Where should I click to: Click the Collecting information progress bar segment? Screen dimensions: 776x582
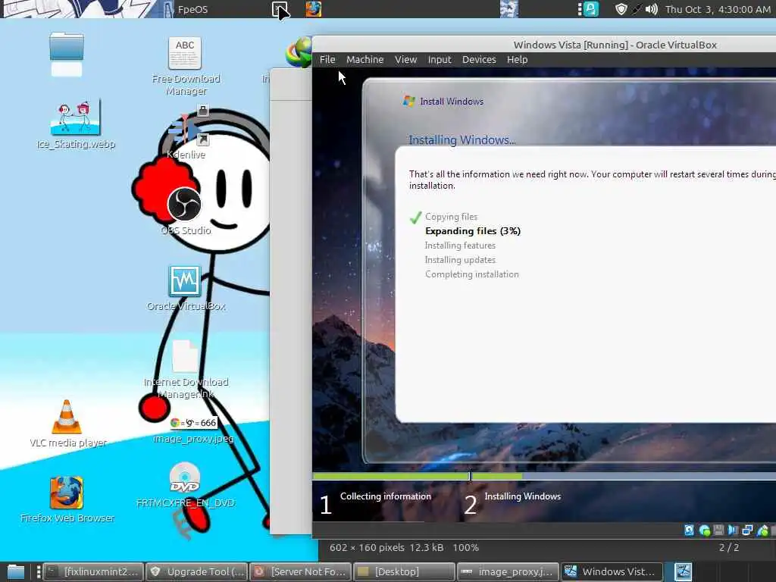click(x=391, y=476)
